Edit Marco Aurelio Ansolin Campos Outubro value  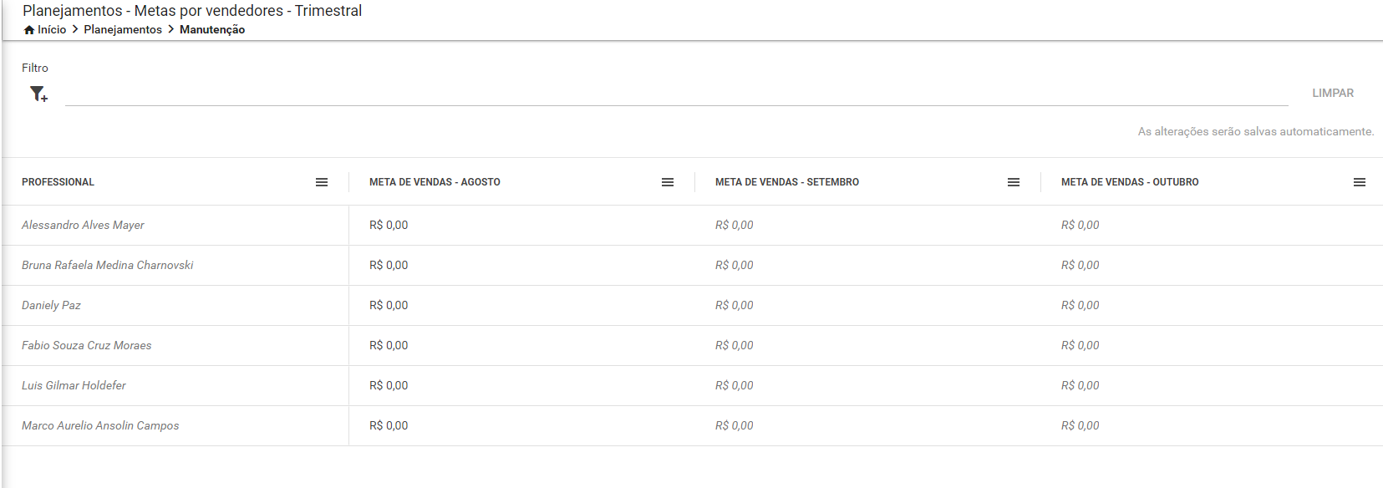pos(1080,426)
